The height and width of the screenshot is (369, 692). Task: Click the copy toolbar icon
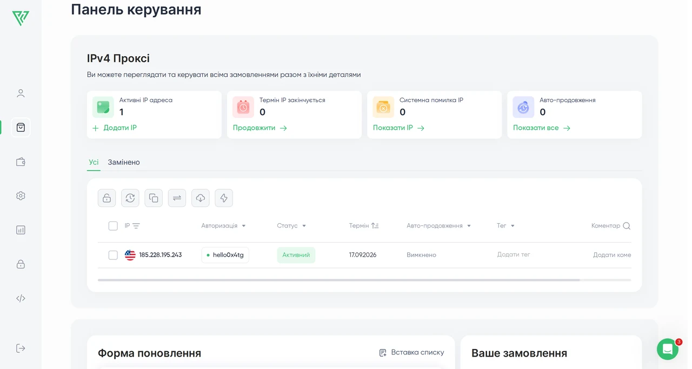154,198
